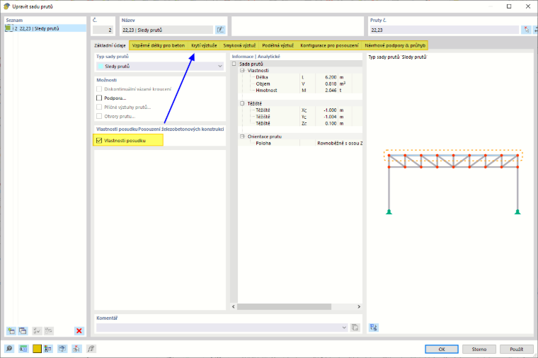The height and width of the screenshot is (358, 538).
Task: Tick Otvory prutu checkbox
Action: tap(99, 116)
